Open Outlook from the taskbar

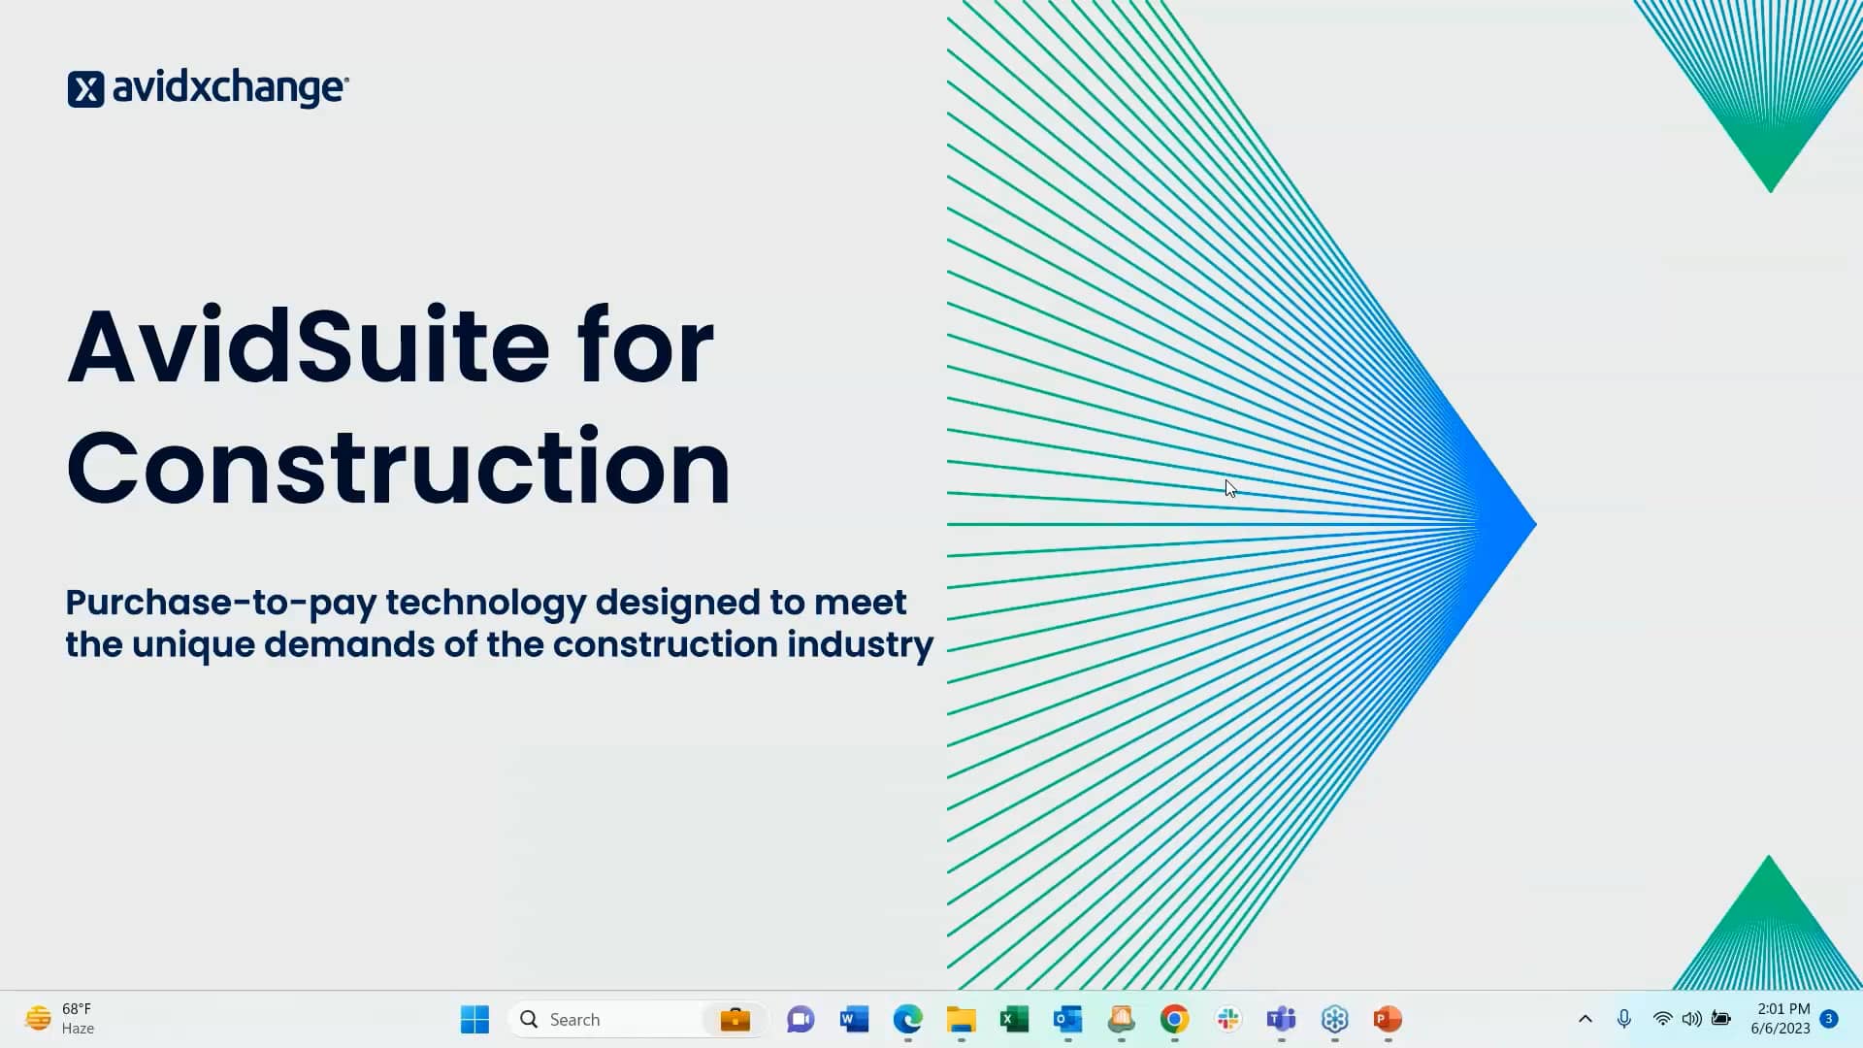point(1066,1019)
